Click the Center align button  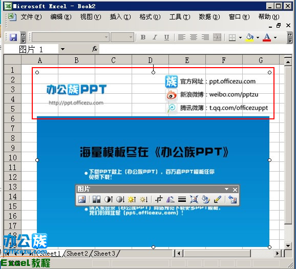pyautogui.click(x=194, y=37)
